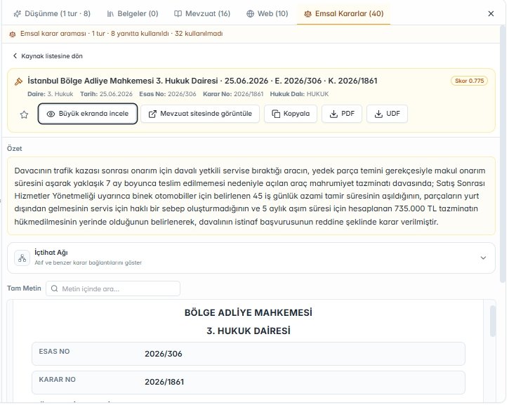The width and height of the screenshot is (509, 405).
Task: Go back via Kaynak listesine dön
Action: pos(48,56)
